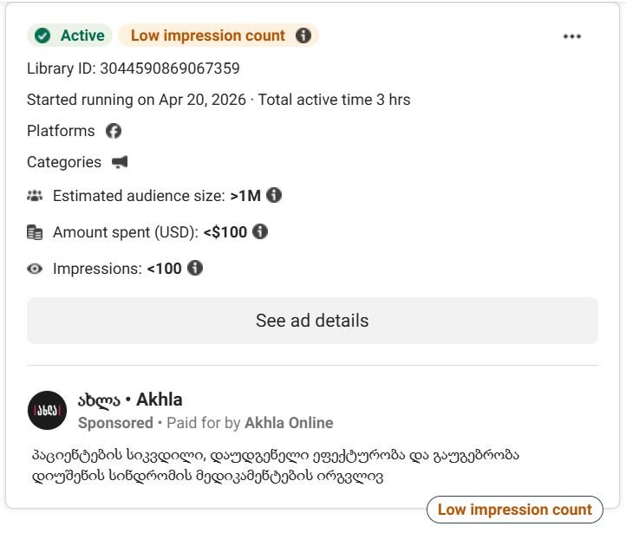
Task: Click the Facebook platform icon
Action: [x=114, y=131]
